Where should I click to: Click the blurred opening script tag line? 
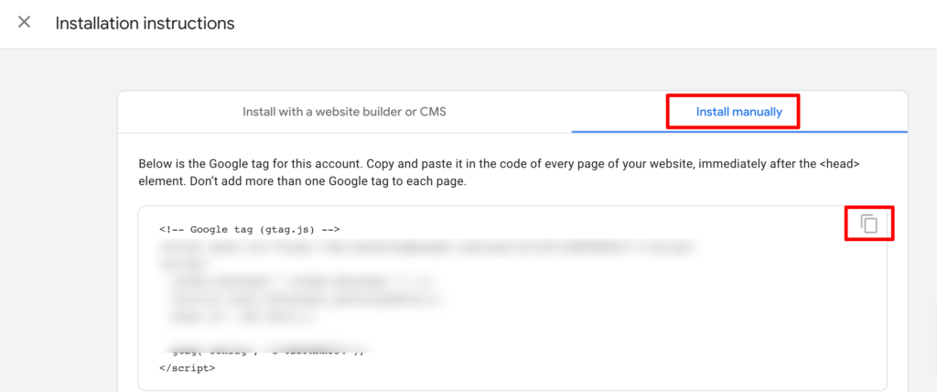tap(172, 264)
